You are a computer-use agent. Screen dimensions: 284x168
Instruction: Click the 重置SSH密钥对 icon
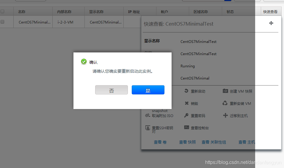pos(148,128)
